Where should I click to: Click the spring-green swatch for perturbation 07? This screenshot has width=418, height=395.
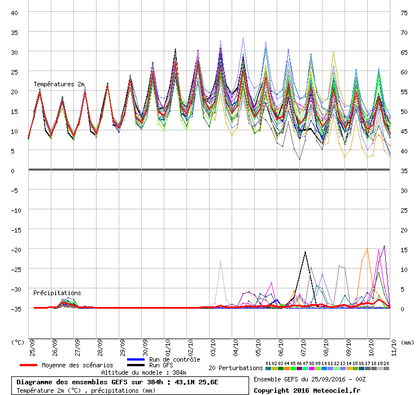[306, 368]
